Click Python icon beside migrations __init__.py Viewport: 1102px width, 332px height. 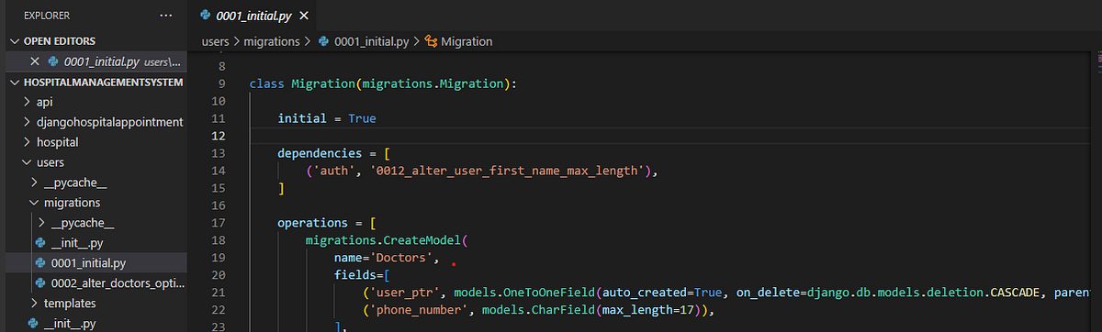[x=39, y=243]
